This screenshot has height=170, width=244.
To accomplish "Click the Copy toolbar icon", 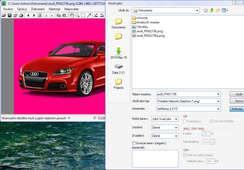I will (x=58, y=15).
